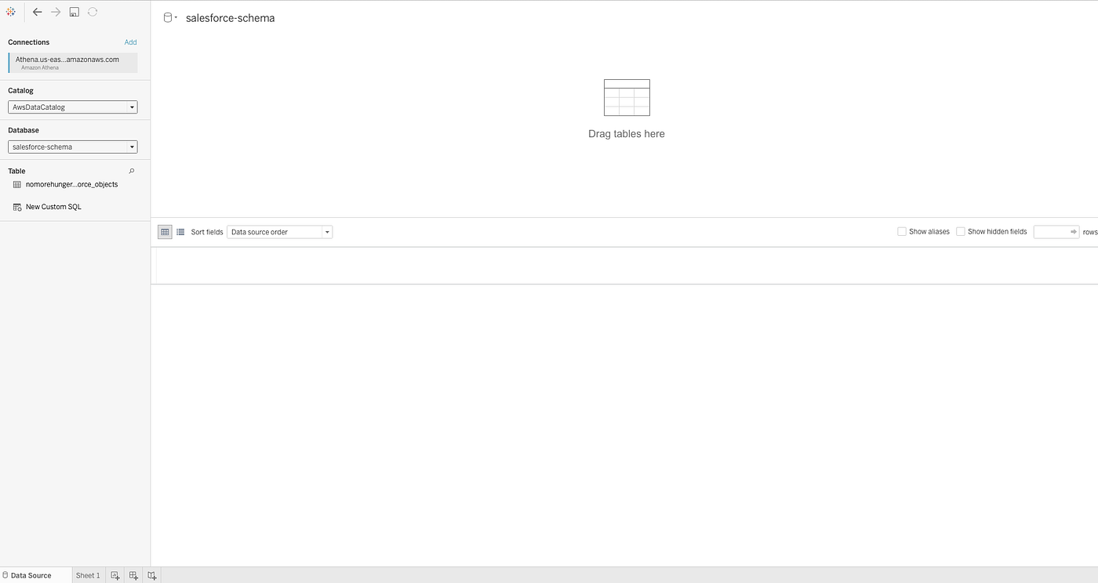
Task: Click the Redo arrow icon
Action: pyautogui.click(x=55, y=12)
